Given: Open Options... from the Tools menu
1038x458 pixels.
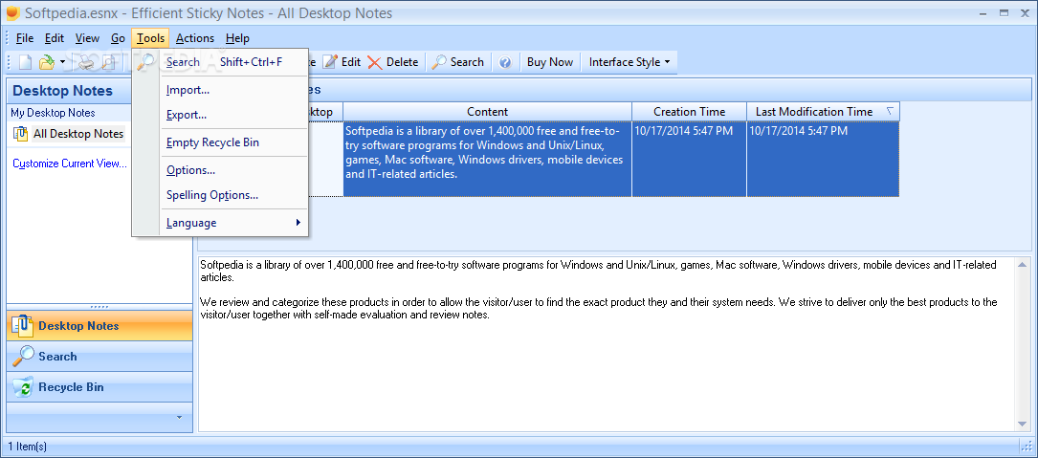Looking at the screenshot, I should tap(220, 171).
